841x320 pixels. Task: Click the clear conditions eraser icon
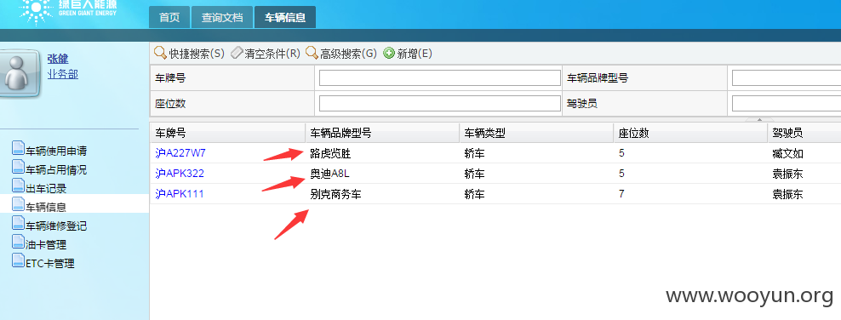pyautogui.click(x=237, y=53)
